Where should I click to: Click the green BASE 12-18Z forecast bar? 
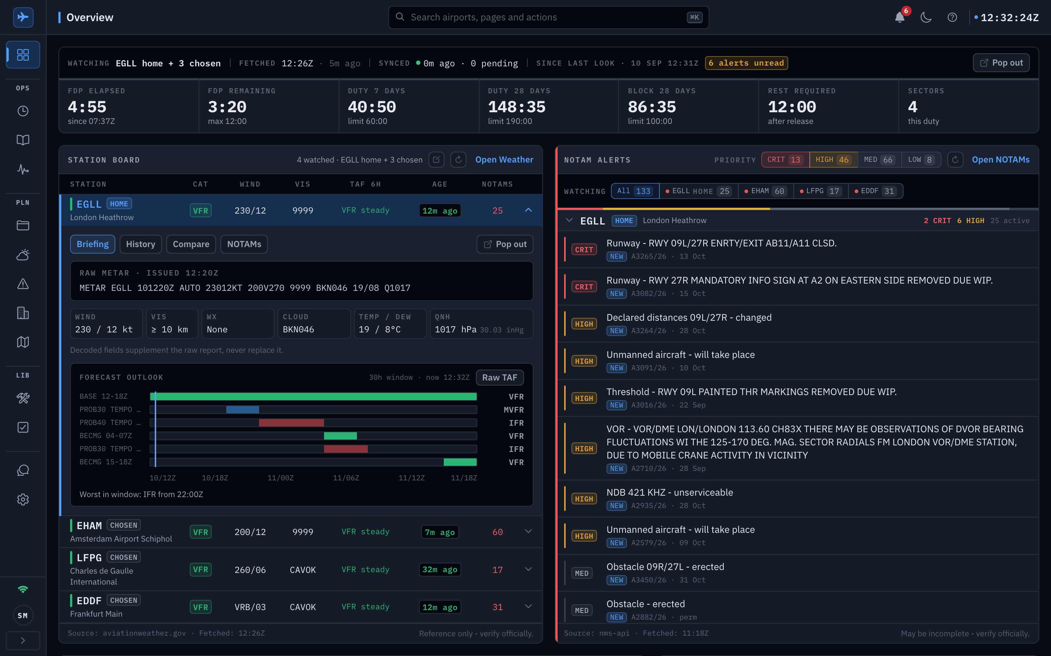pos(313,397)
